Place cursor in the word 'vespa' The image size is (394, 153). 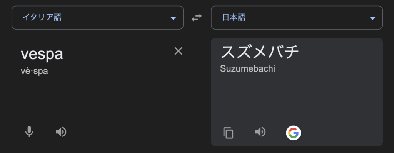[42, 54]
